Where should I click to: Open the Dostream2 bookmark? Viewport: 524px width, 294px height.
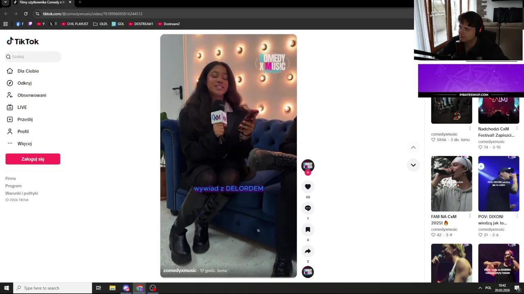click(169, 24)
